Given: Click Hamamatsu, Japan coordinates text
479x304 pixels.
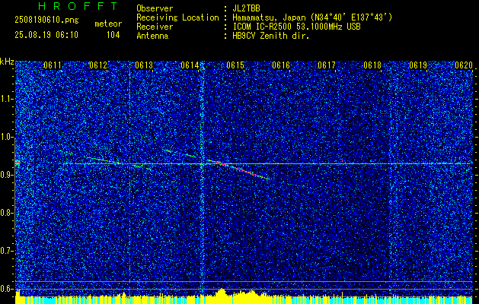Looking at the screenshot, I should coord(312,17).
